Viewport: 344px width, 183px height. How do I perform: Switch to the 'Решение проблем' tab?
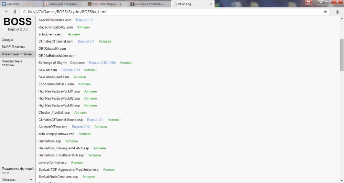pyautogui.click(x=150, y=4)
